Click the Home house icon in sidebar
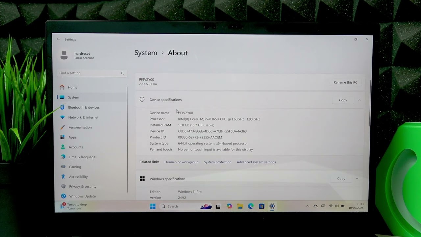 (x=62, y=87)
